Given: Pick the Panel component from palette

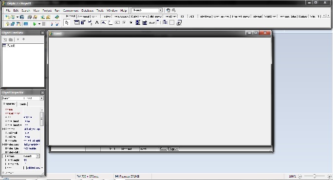Looking at the screenshot, I should [172, 22].
